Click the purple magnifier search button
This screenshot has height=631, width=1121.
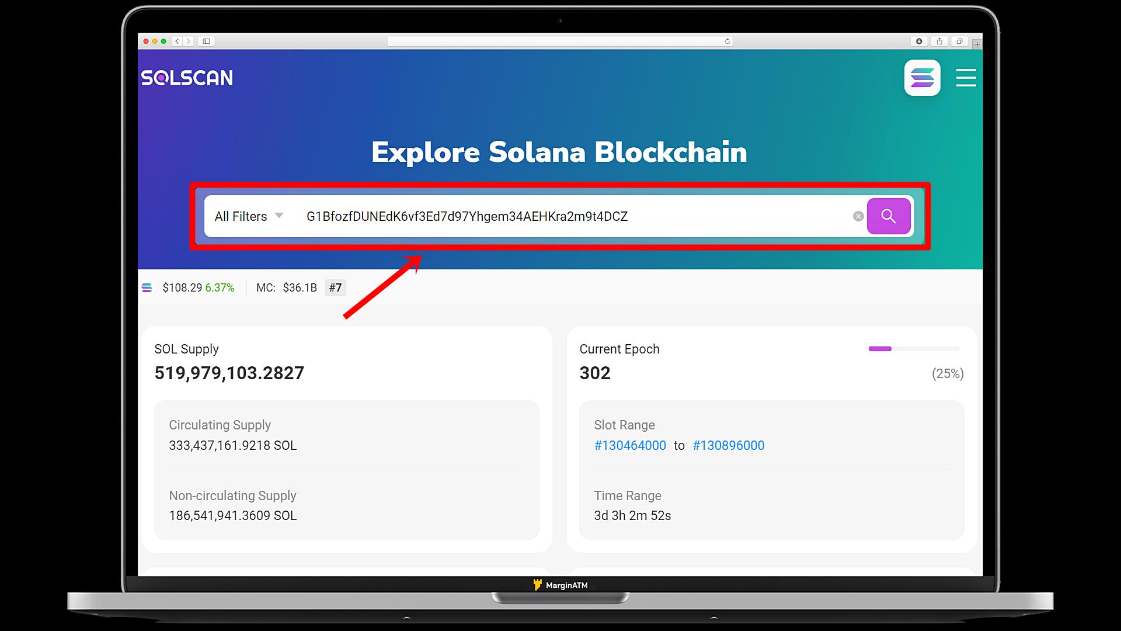(x=888, y=216)
